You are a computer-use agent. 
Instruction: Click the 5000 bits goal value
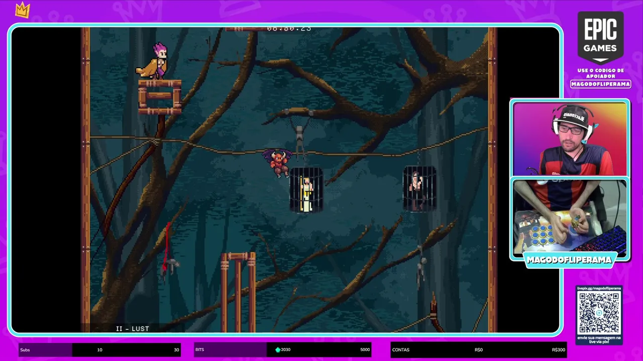[x=365, y=349]
